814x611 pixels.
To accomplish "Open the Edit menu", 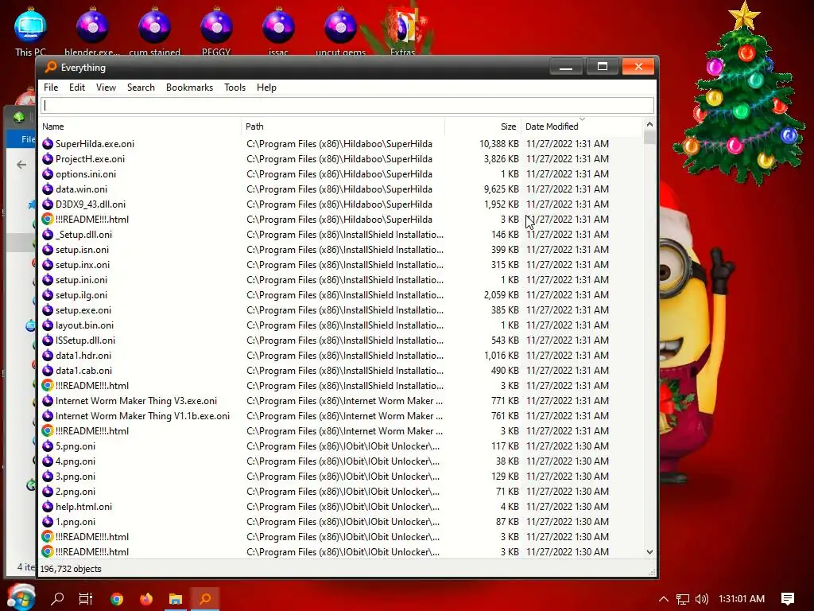I will 77,88.
